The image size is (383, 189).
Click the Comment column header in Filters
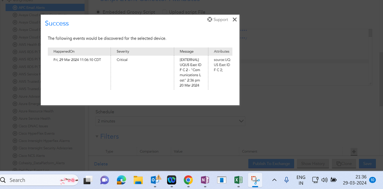click(x=250, y=151)
